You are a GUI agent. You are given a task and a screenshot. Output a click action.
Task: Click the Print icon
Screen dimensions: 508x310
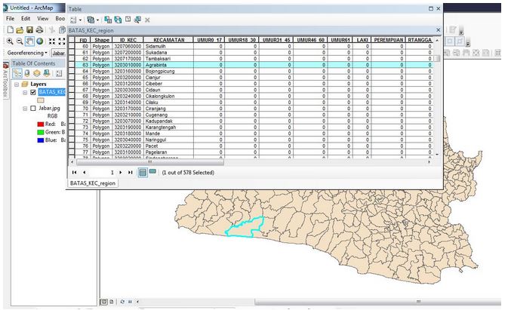(39, 30)
